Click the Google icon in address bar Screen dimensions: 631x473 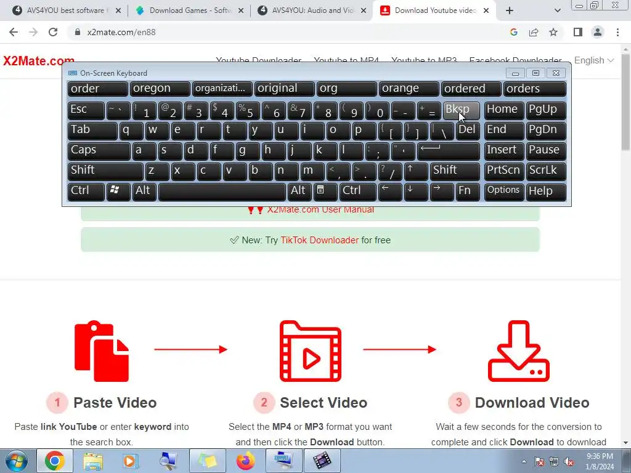[513, 32]
